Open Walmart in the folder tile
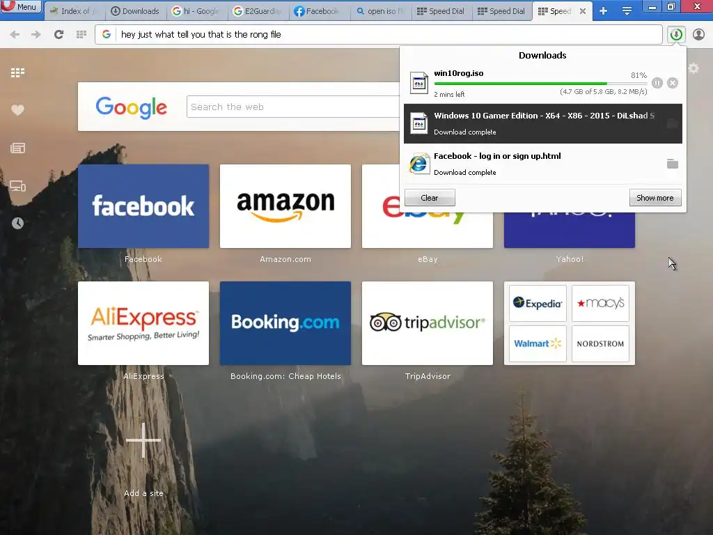713x535 pixels. [x=538, y=343]
